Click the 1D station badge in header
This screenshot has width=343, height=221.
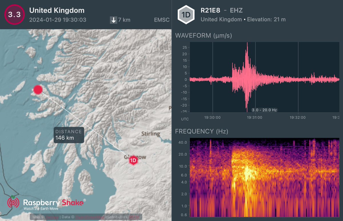coord(186,15)
